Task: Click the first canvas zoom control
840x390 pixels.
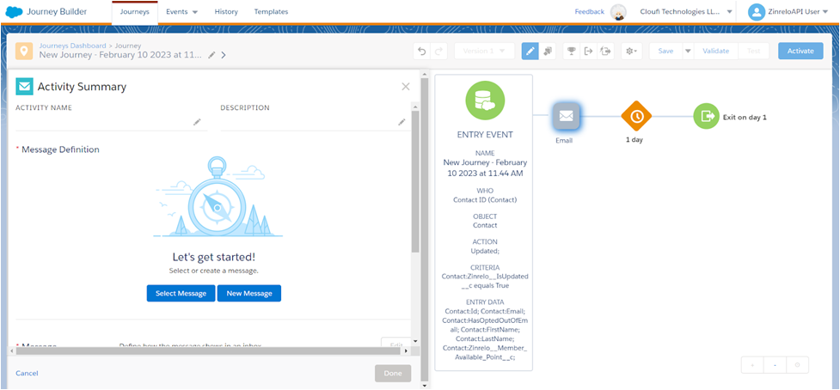Action: pyautogui.click(x=752, y=365)
